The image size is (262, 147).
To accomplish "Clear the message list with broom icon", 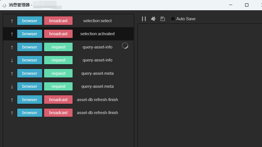I will click(x=153, y=19).
